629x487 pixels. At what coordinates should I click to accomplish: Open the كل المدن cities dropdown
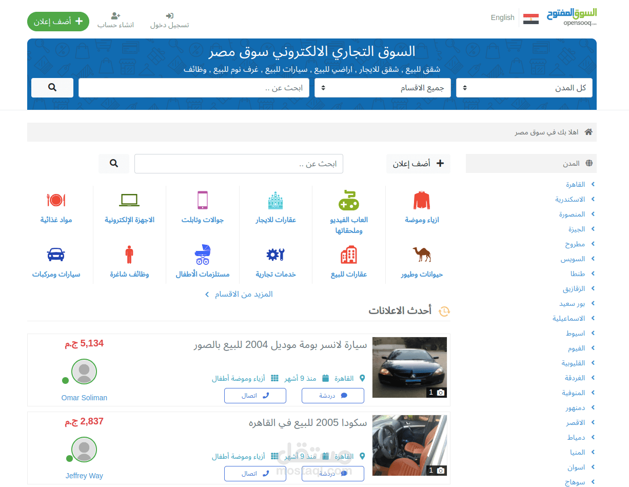point(524,87)
